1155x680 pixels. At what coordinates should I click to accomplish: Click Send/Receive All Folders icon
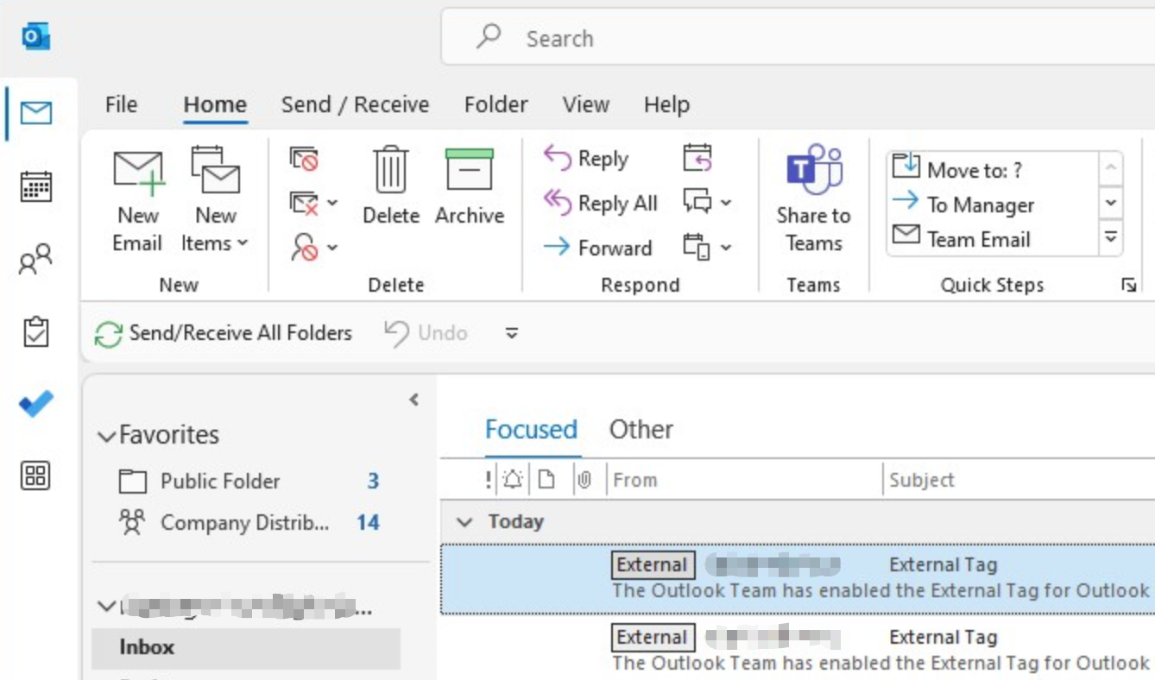[x=109, y=334]
